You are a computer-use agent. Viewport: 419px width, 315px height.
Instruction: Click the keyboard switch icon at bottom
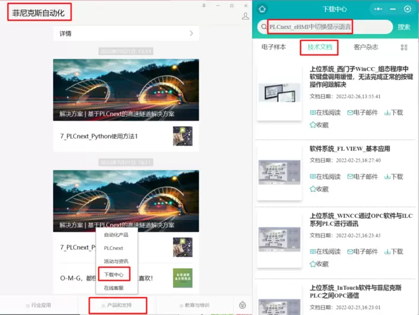(242, 305)
